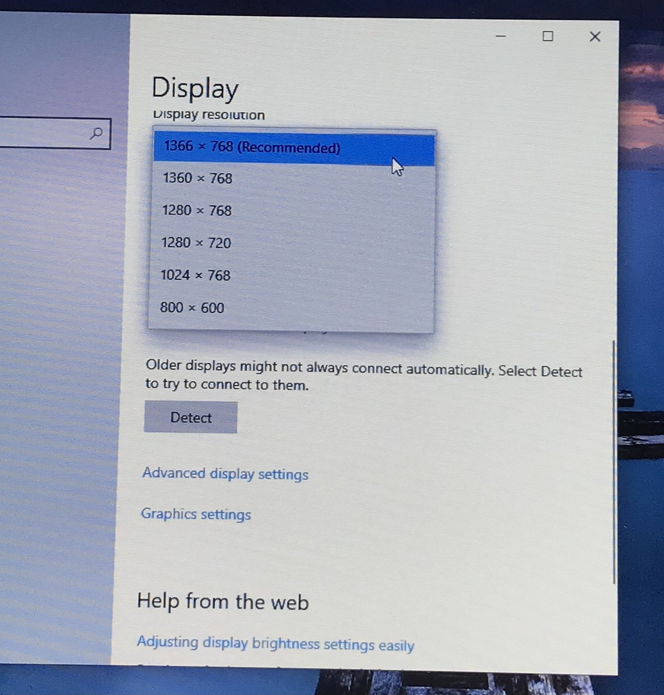Click the Help from the web heading

click(x=223, y=602)
